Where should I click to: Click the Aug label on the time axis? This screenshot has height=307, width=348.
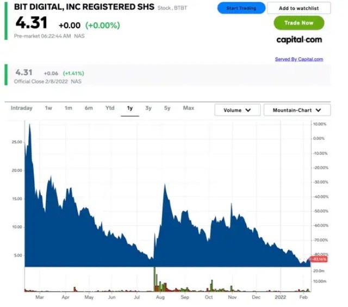click(160, 298)
